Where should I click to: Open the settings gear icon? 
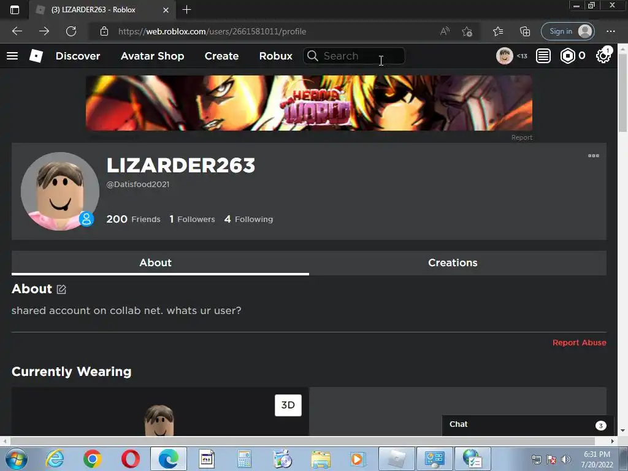603,56
